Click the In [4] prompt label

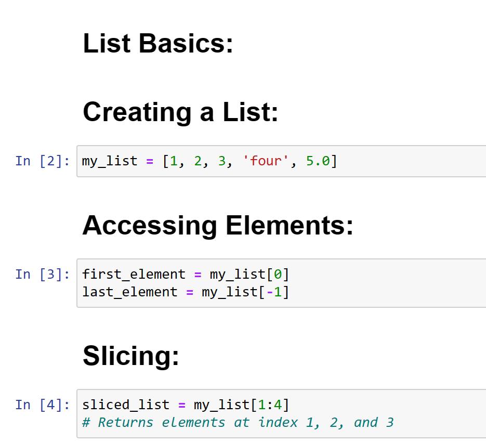pyautogui.click(x=43, y=405)
